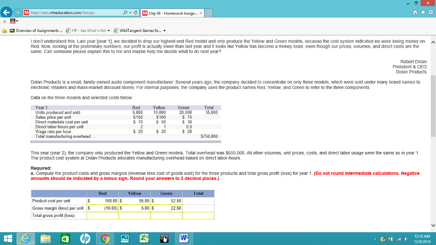
Task: Add to favorites bar star icon
Action: click(x=4, y=31)
